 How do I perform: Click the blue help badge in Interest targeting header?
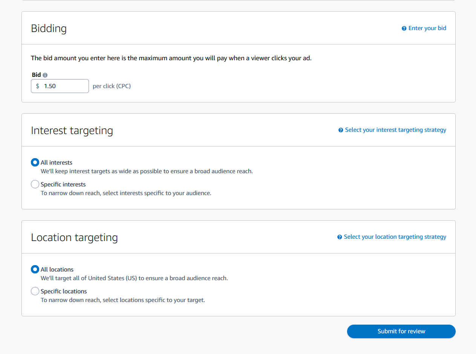click(x=341, y=130)
